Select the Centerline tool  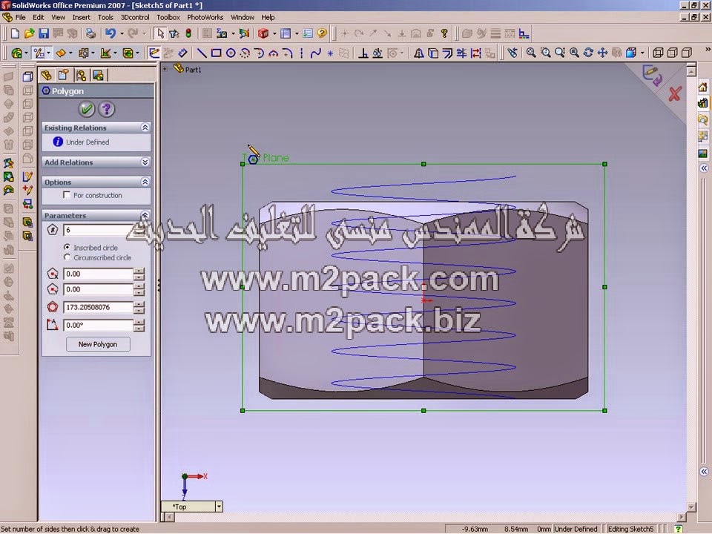(x=302, y=53)
